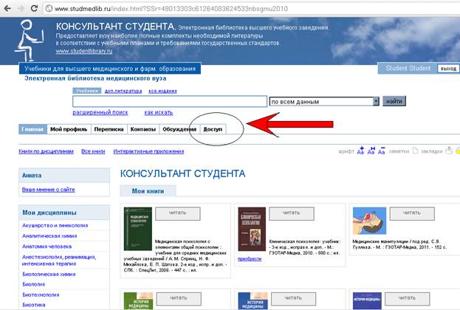The height and width of the screenshot is (310, 460).
Task: Click the green Медицинская психология book cover
Action: [x=138, y=229]
